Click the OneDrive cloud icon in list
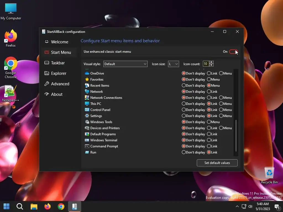 click(87, 73)
